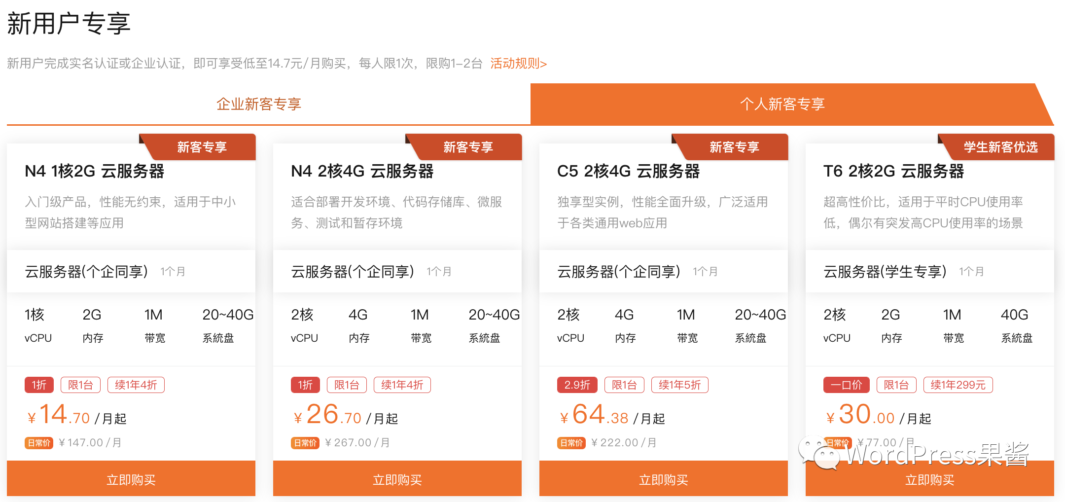Select the 1折 tag on N4 1核2G card
The height and width of the screenshot is (502, 1065).
point(39,385)
